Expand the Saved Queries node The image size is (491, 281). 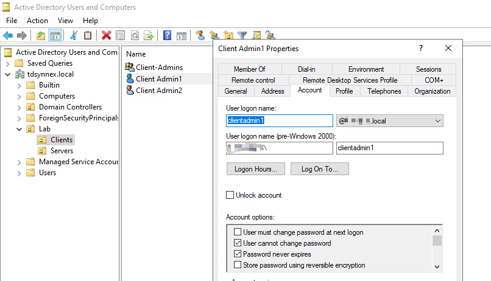8,64
